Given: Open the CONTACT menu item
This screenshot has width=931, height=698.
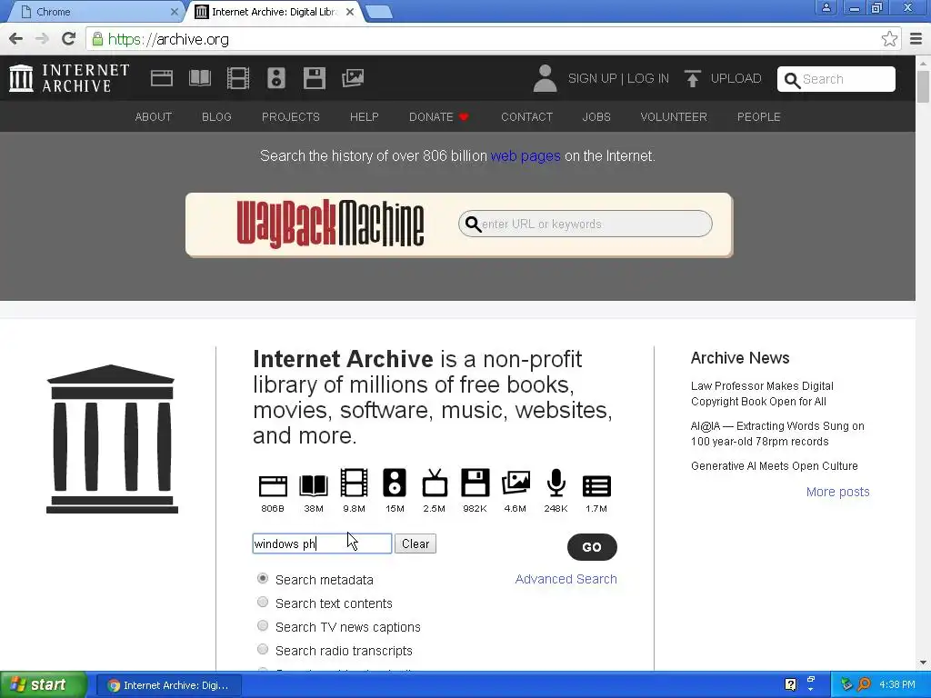Looking at the screenshot, I should (x=526, y=117).
